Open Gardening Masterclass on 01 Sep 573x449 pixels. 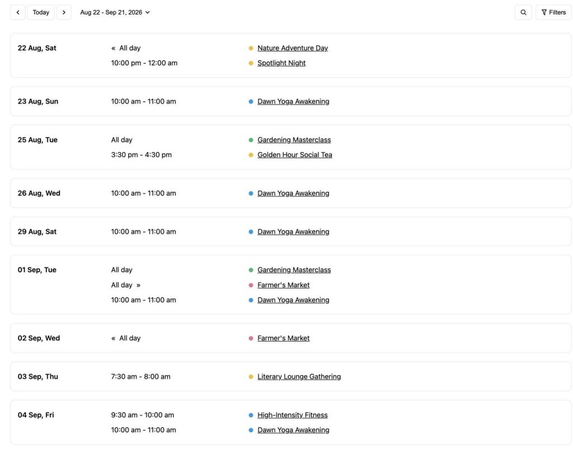(294, 270)
